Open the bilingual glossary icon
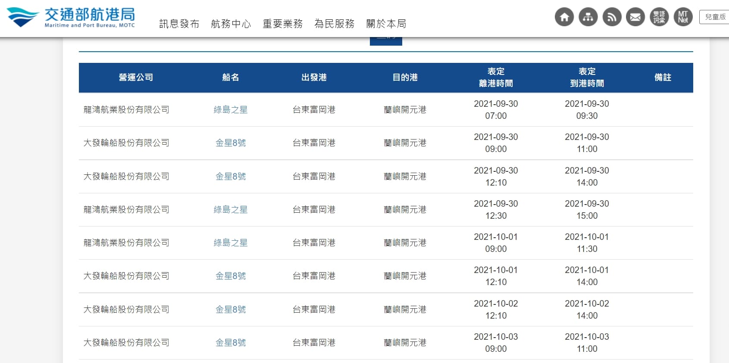 click(659, 17)
